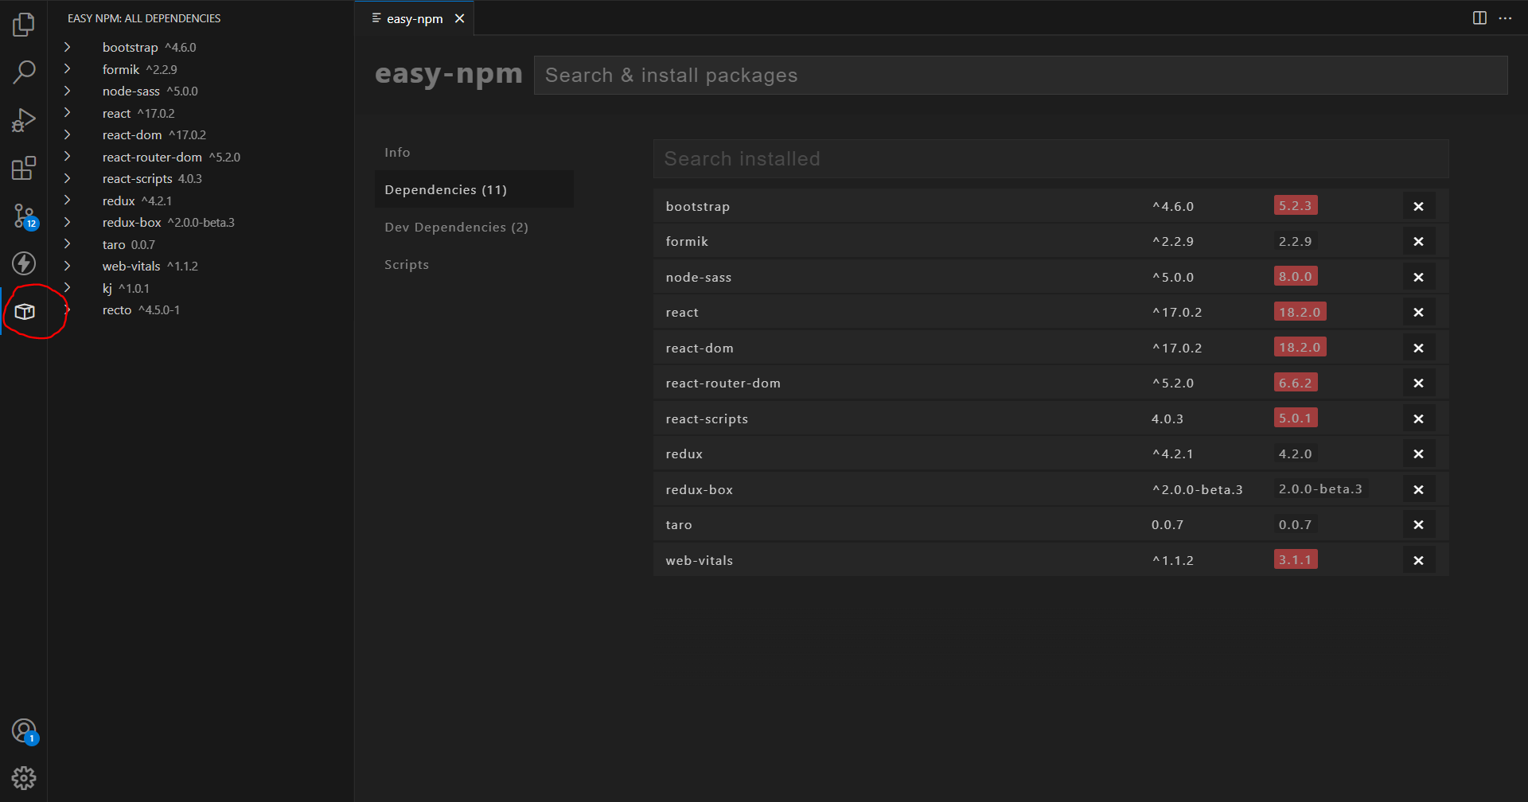Update react to latest 18.2.0
The image size is (1528, 802).
click(1300, 311)
